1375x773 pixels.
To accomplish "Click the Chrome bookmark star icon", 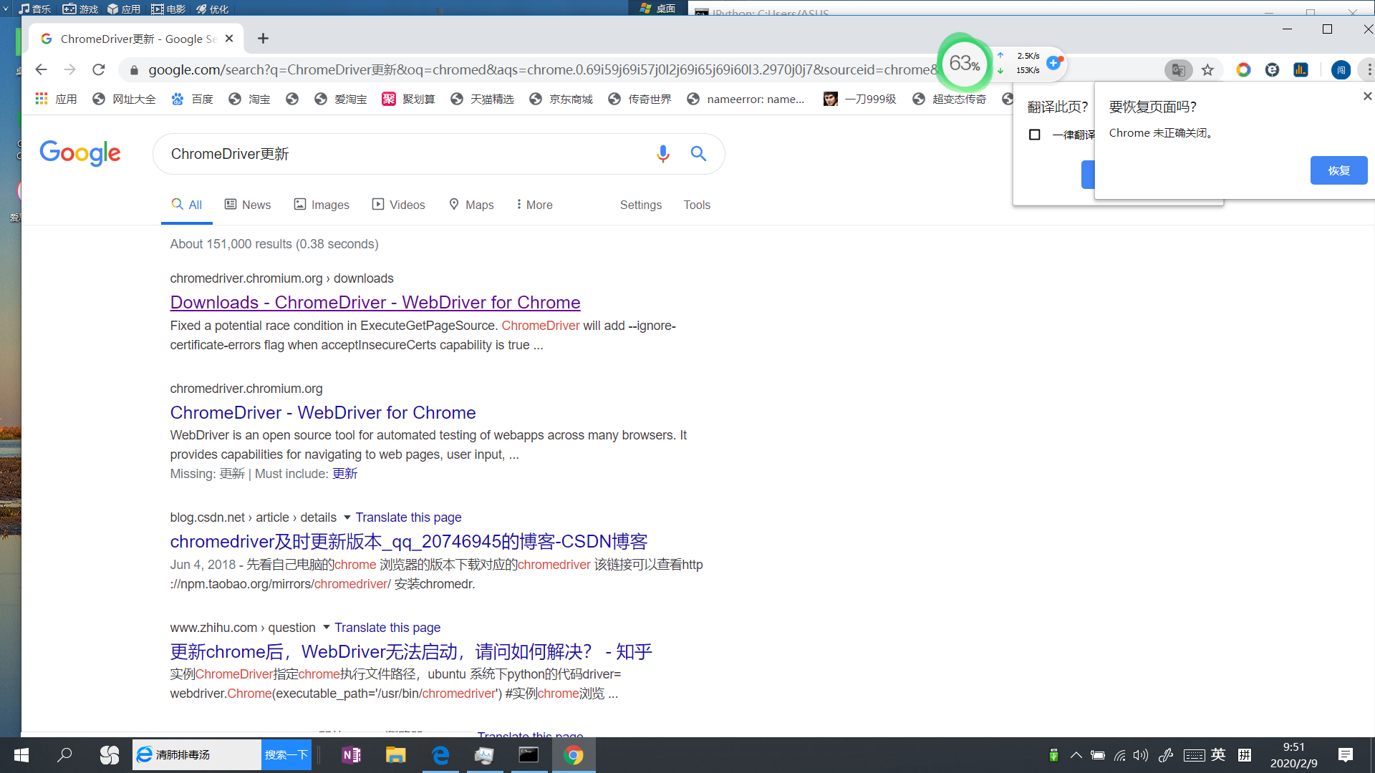I will 1208,69.
